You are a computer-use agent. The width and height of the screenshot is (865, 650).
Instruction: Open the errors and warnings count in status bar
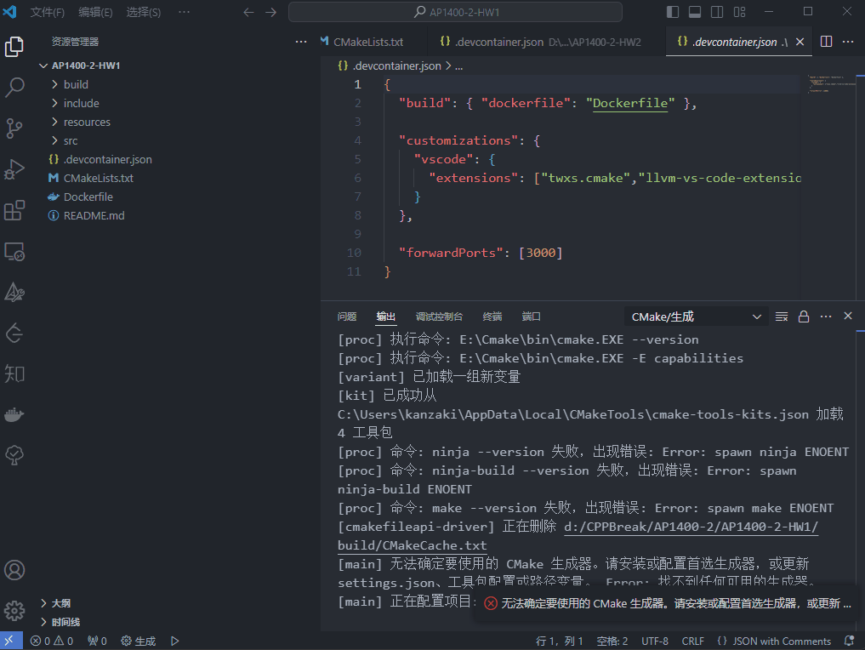click(x=52, y=641)
